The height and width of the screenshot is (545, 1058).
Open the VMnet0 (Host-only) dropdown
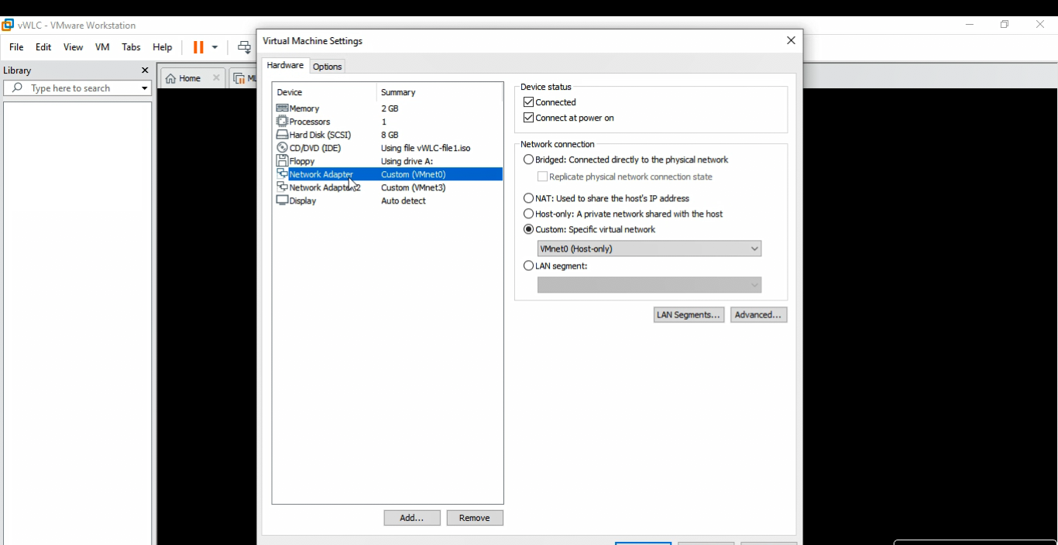click(x=649, y=249)
